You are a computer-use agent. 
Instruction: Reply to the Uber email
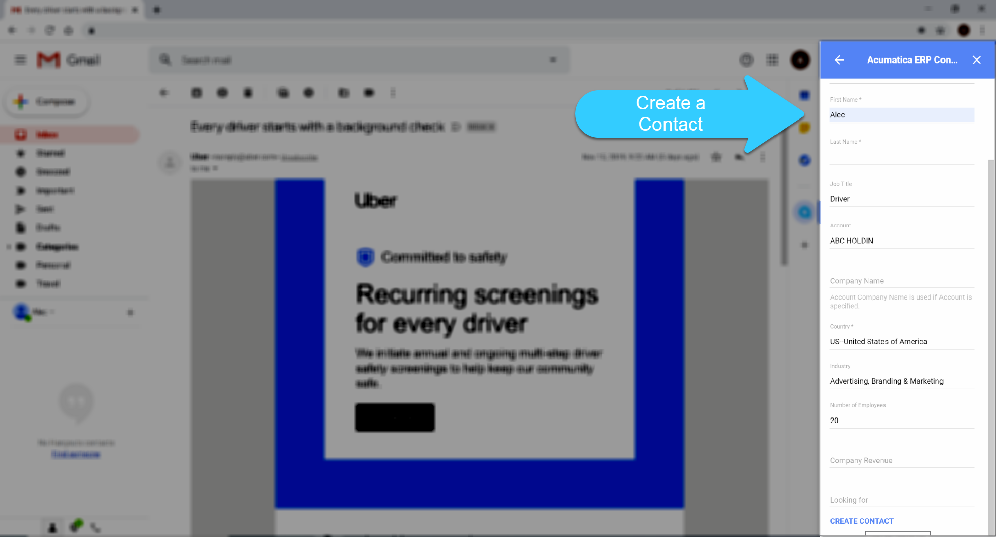pyautogui.click(x=739, y=157)
